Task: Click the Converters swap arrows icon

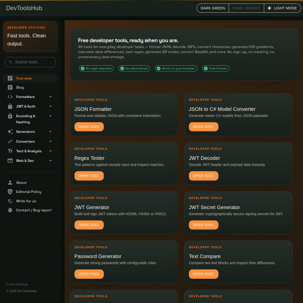Action: click(10, 141)
